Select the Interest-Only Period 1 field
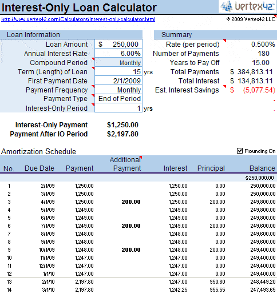Screen dimensions: 277x294 pyautogui.click(x=118, y=108)
